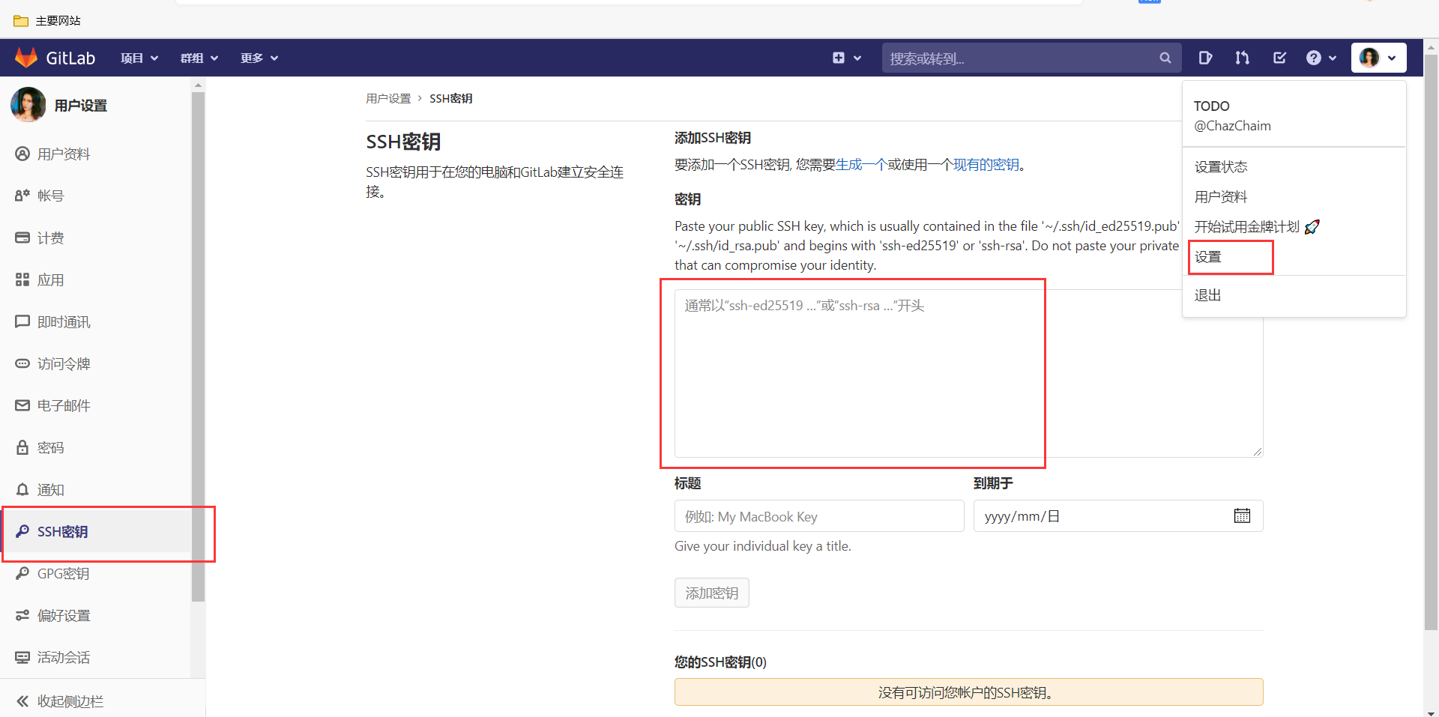Open the merge requests icon
This screenshot has width=1439, height=717.
[x=1242, y=58]
